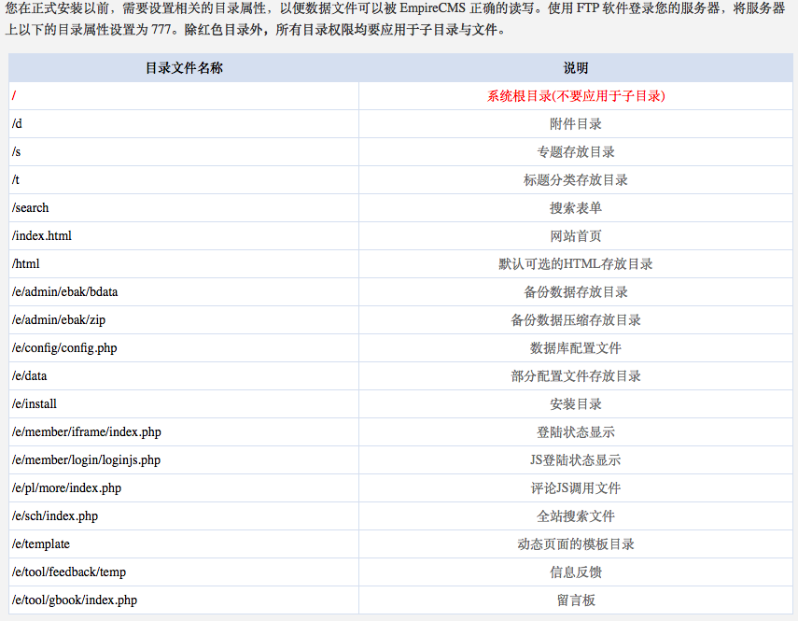Click the '动态页面的模板目录' description
Screen dimensions: 798x621
(x=576, y=543)
